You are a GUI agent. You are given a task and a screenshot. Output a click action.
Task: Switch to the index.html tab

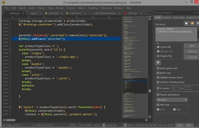click(x=76, y=13)
